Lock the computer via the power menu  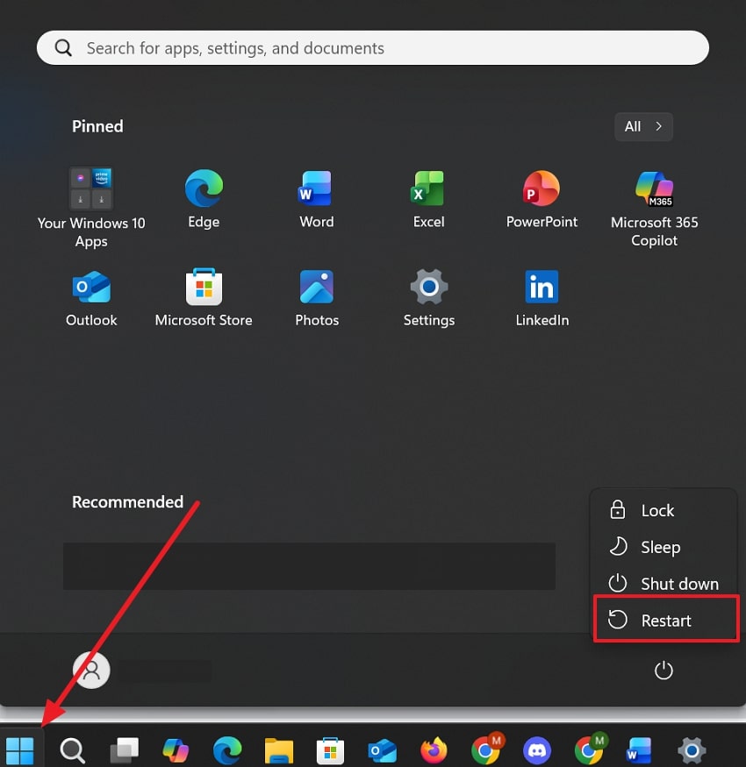(x=656, y=509)
